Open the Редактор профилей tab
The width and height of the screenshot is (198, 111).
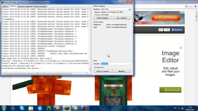click(x=25, y=6)
